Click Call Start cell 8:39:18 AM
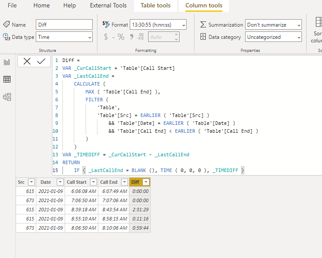Viewport: 322px width, 258px height. (82, 210)
